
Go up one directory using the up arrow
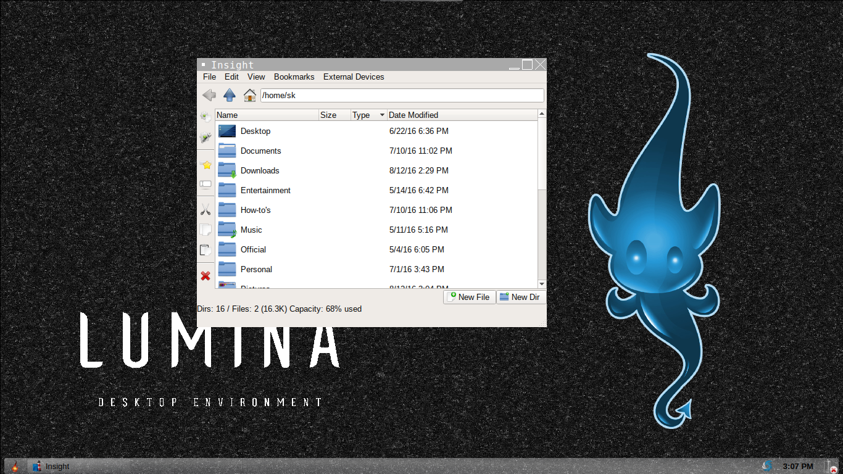(229, 95)
